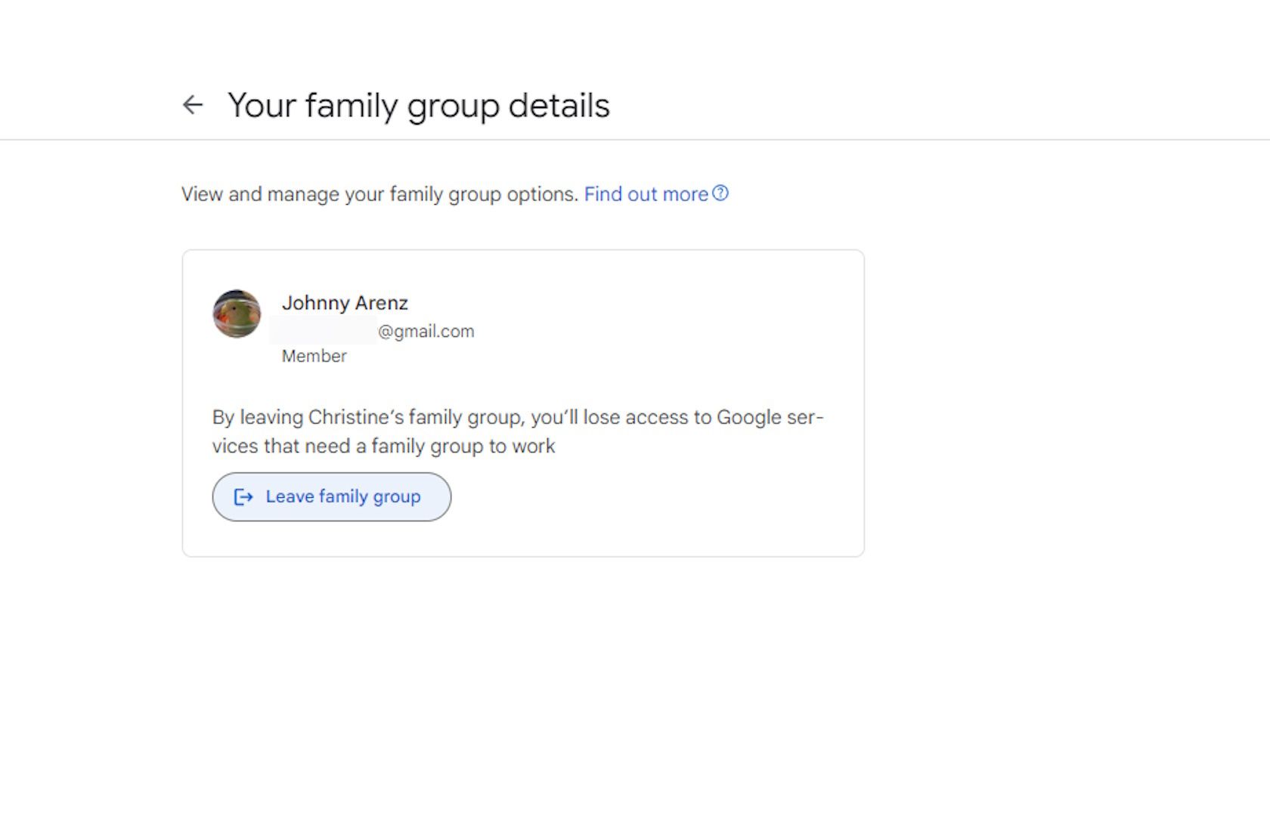Click the View and manage description text
Viewport: 1270px width, 819px height.
tap(378, 193)
